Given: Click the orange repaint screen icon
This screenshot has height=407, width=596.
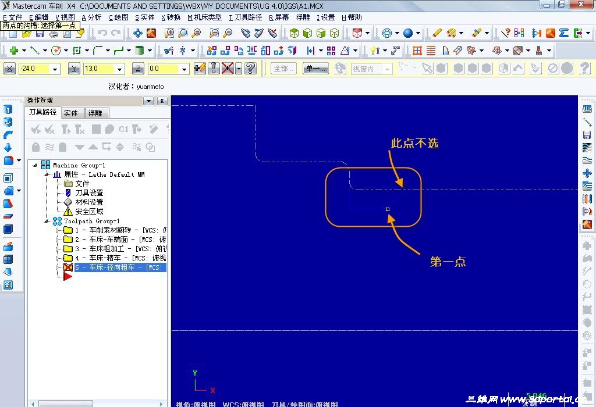Looking at the screenshot, I should click(151, 33).
